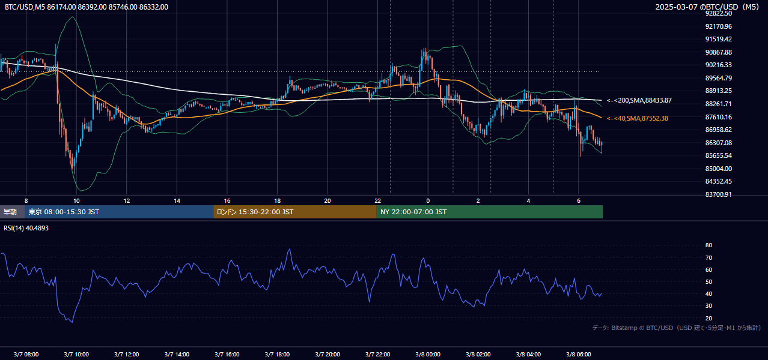Screen dimensions: 768x360
Task: Click the NY 22:00-07:00 JST session bar
Action: (490, 212)
